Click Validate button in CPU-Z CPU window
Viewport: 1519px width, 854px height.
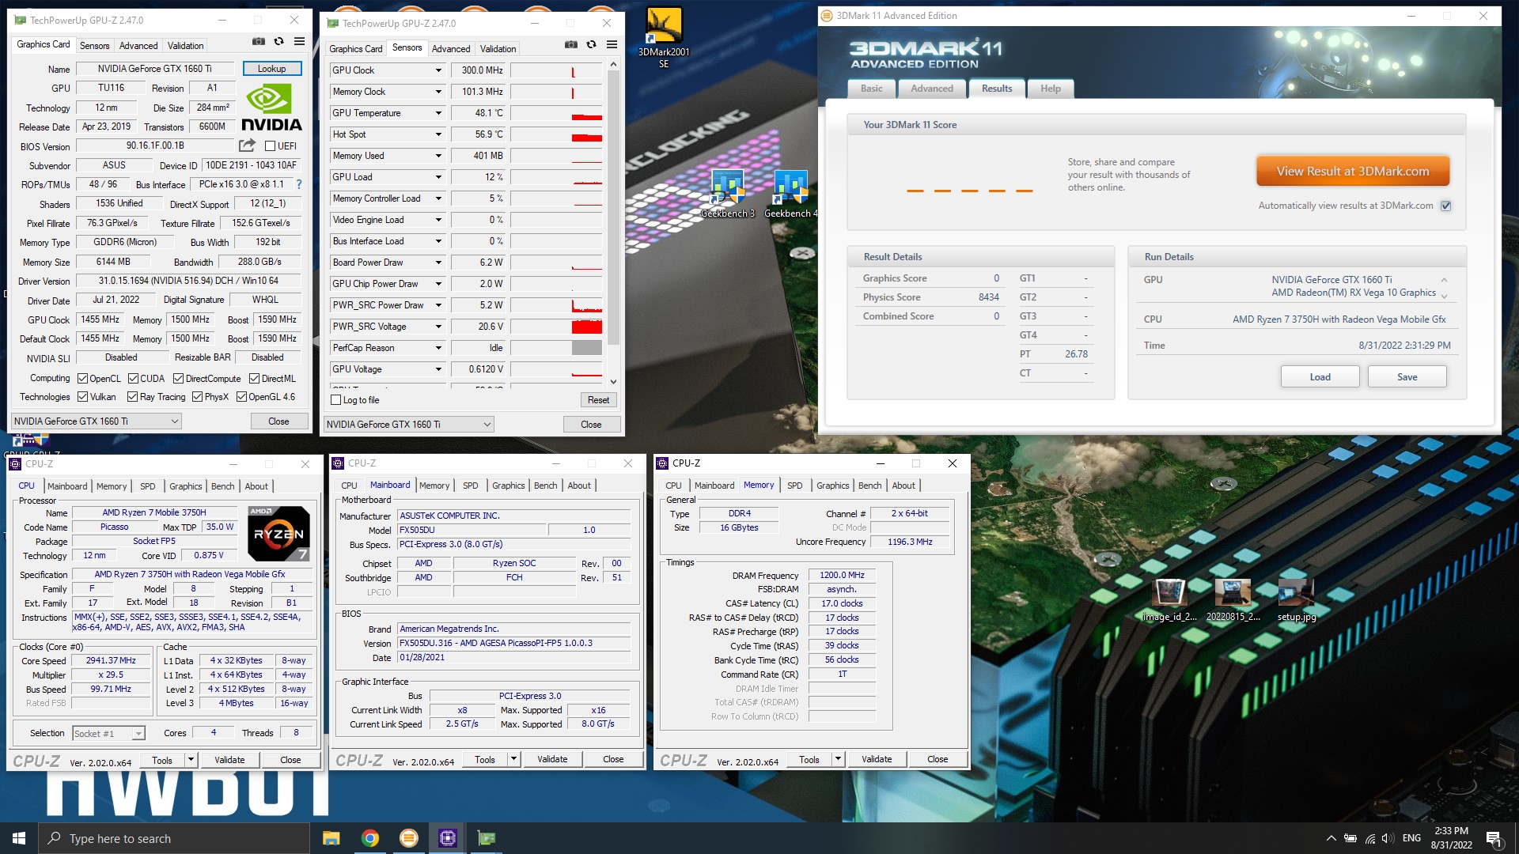229,760
